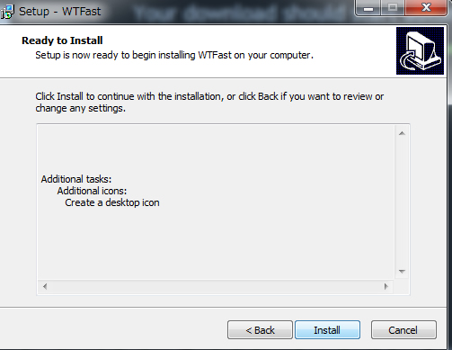Cancel the WTFast setup
Image resolution: width=452 pixels, height=350 pixels.
(403, 330)
